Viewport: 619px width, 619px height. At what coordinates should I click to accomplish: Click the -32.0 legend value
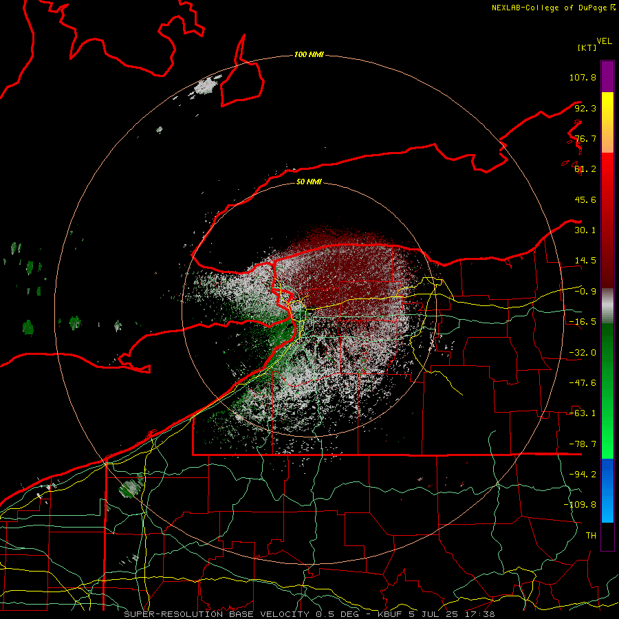(x=583, y=353)
